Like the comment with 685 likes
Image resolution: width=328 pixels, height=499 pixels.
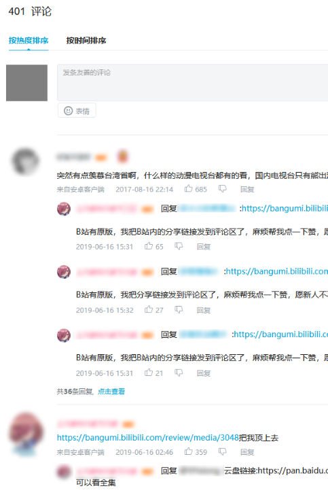coord(189,189)
